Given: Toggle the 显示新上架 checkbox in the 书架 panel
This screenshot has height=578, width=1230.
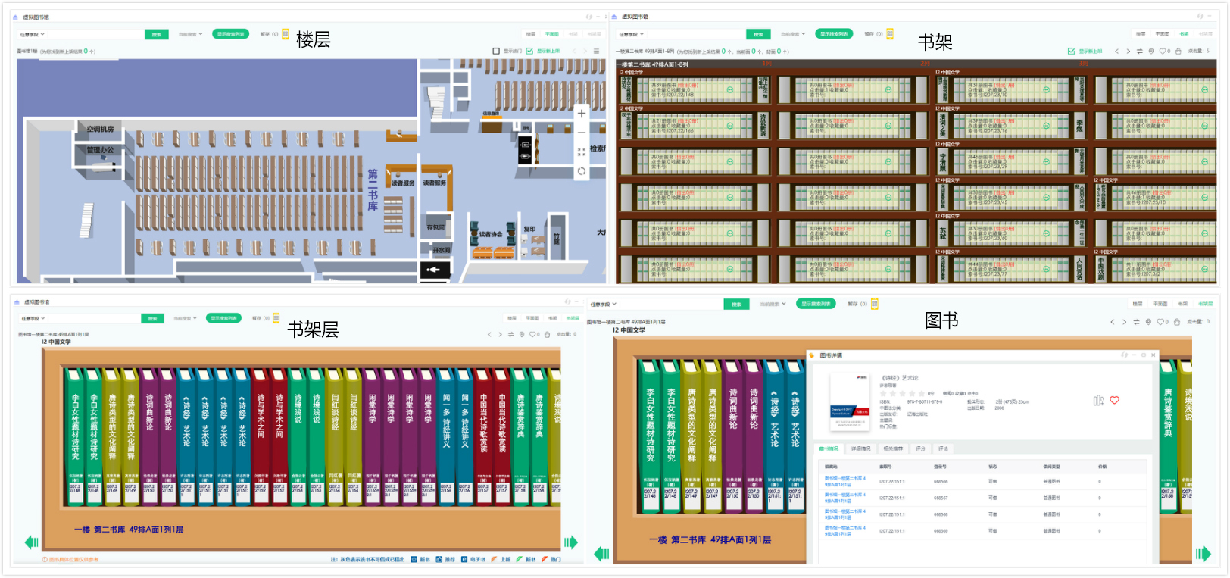Looking at the screenshot, I should [x=1071, y=52].
